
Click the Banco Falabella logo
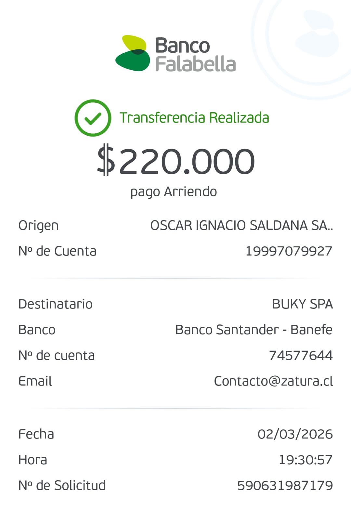click(175, 54)
